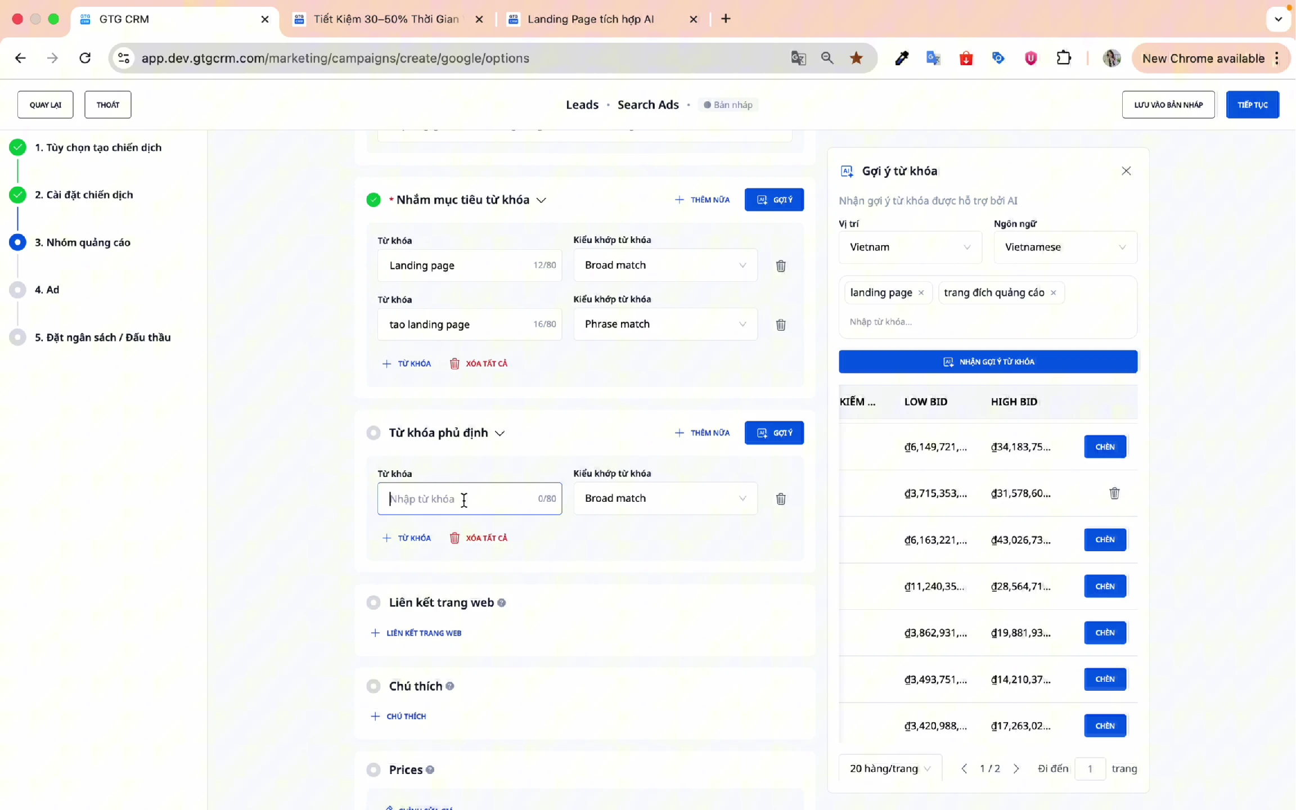This screenshot has width=1296, height=810.
Task: Click the browser translate icon
Action: 798,58
